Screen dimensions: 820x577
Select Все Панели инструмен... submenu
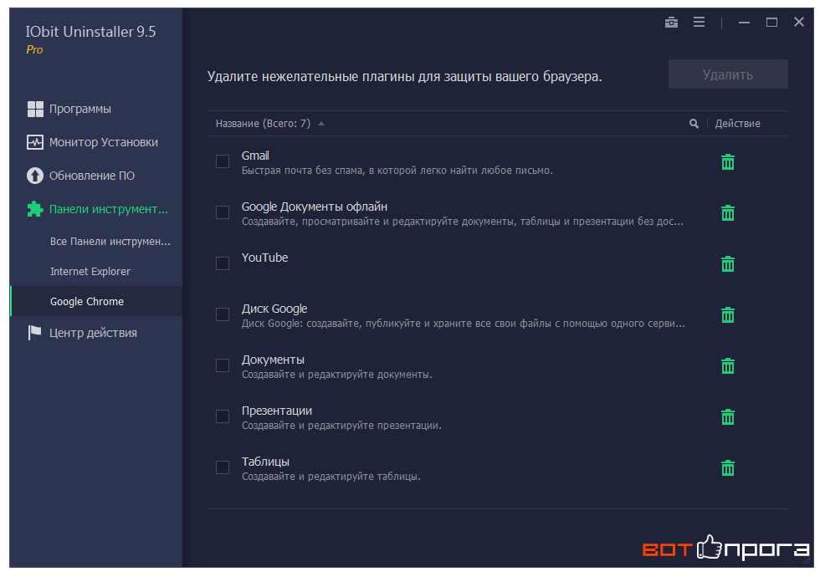pyautogui.click(x=110, y=242)
